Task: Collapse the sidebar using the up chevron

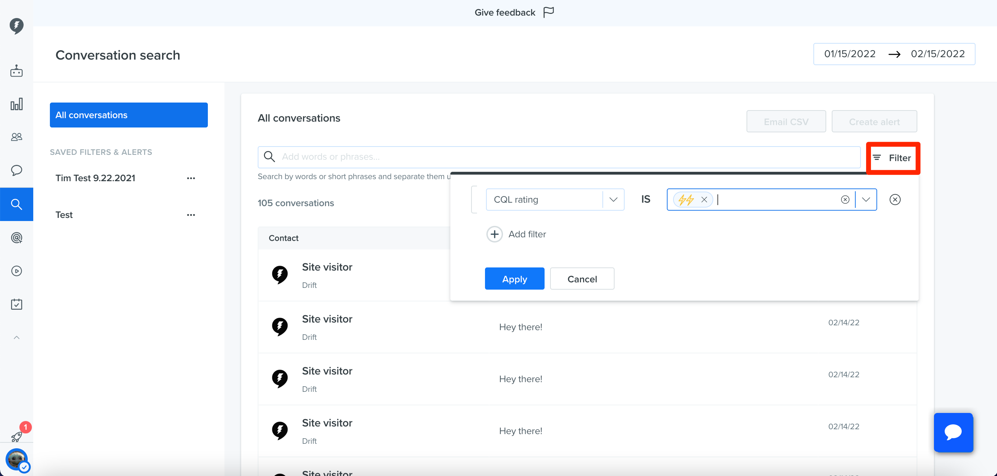Action: point(16,337)
